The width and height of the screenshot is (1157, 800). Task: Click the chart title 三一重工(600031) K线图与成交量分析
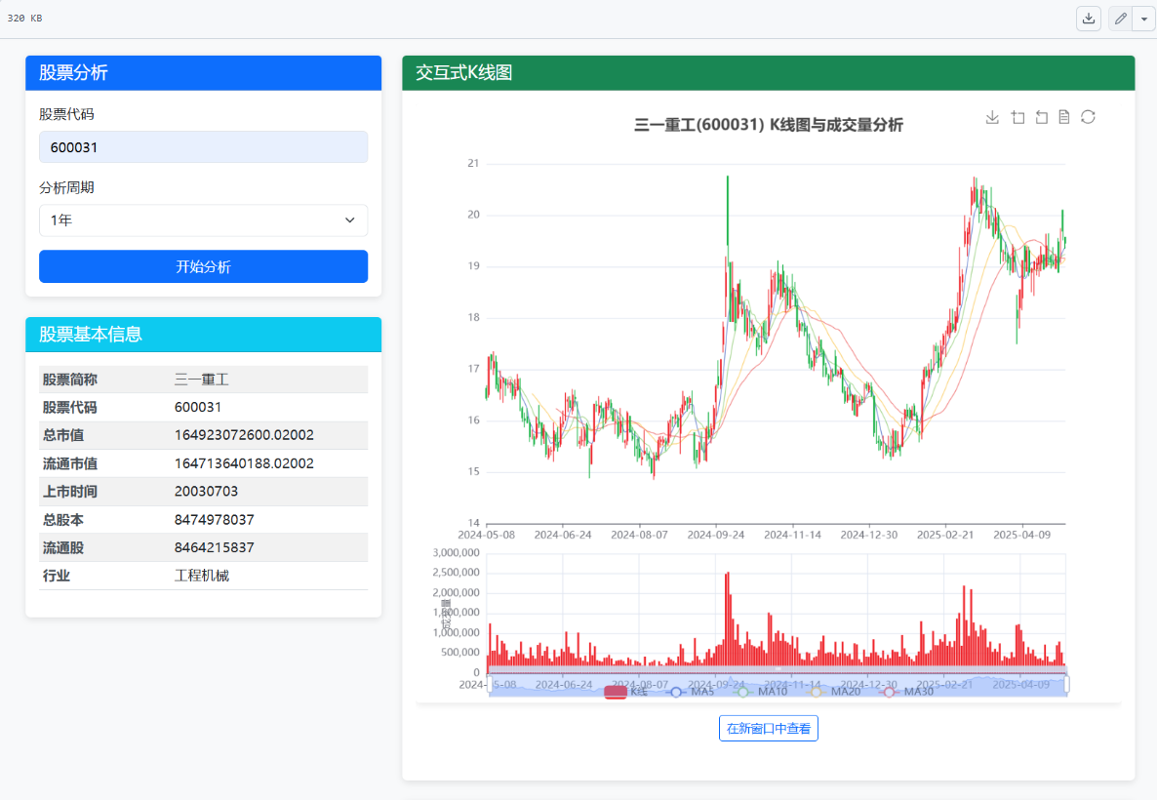768,125
